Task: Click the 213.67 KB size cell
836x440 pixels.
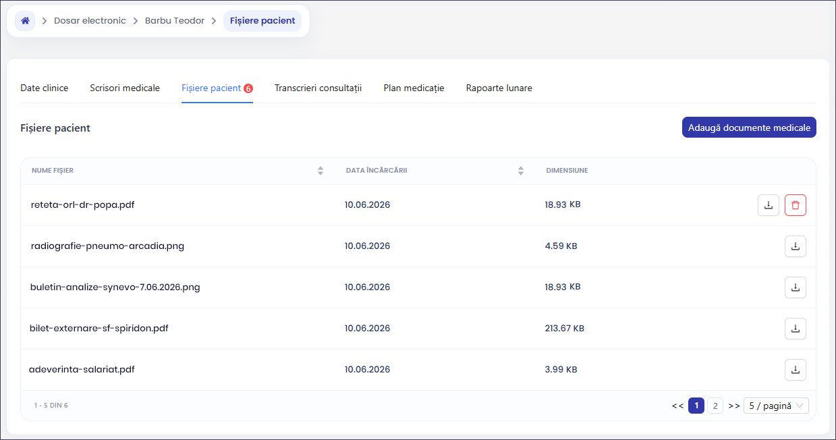Action: tap(565, 329)
